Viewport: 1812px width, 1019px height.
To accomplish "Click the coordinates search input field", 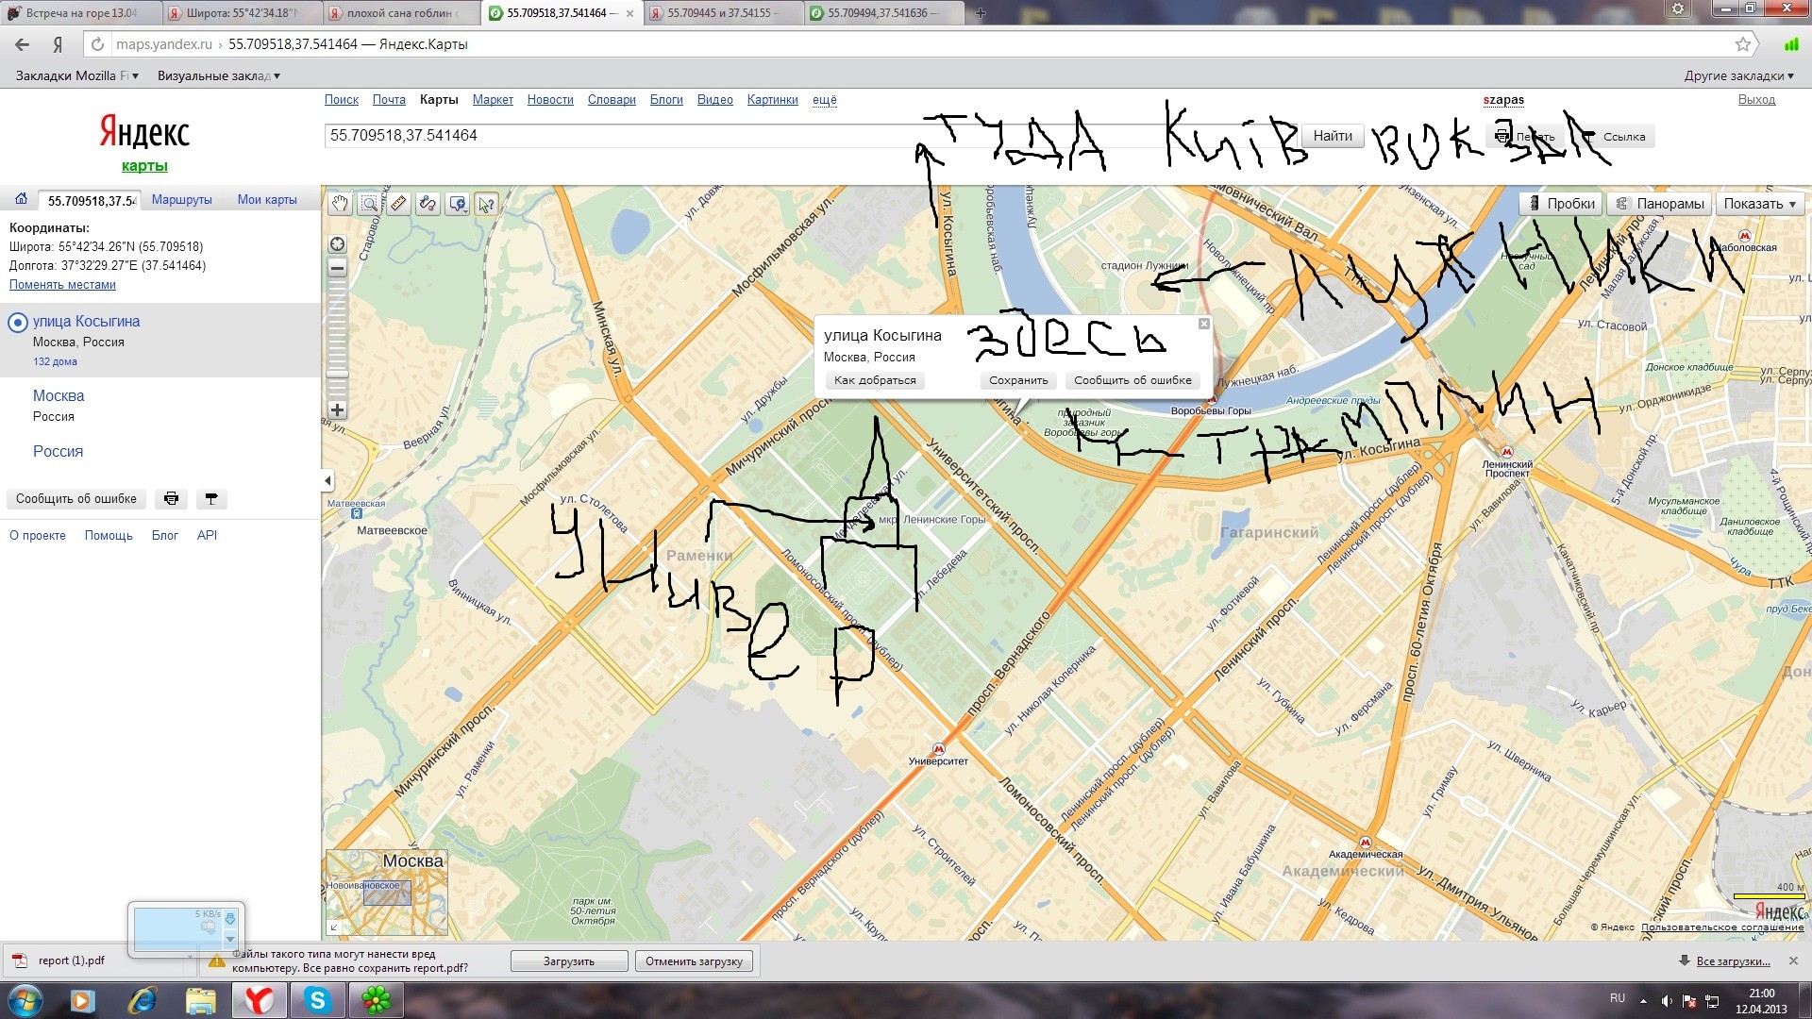I will [x=812, y=136].
